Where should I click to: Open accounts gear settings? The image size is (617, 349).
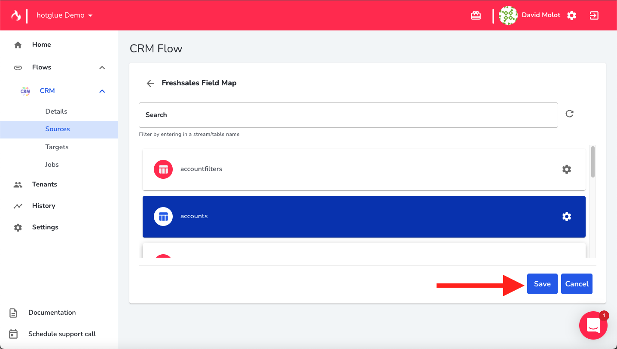tap(567, 217)
